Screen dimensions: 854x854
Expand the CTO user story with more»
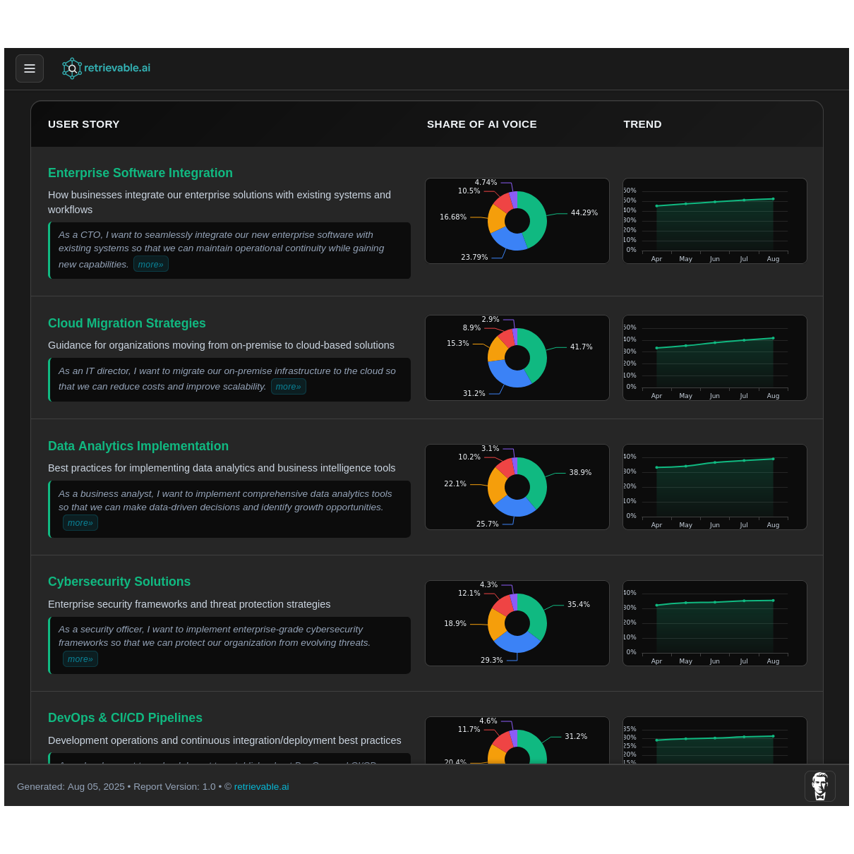pyautogui.click(x=150, y=263)
